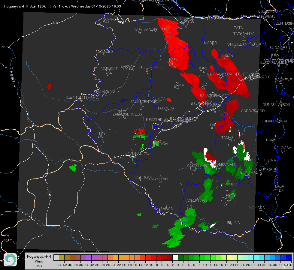Image resolution: width=294 pixels, height=270 pixels.
Task: Click the BICSKE city label
Action: click(260, 44)
